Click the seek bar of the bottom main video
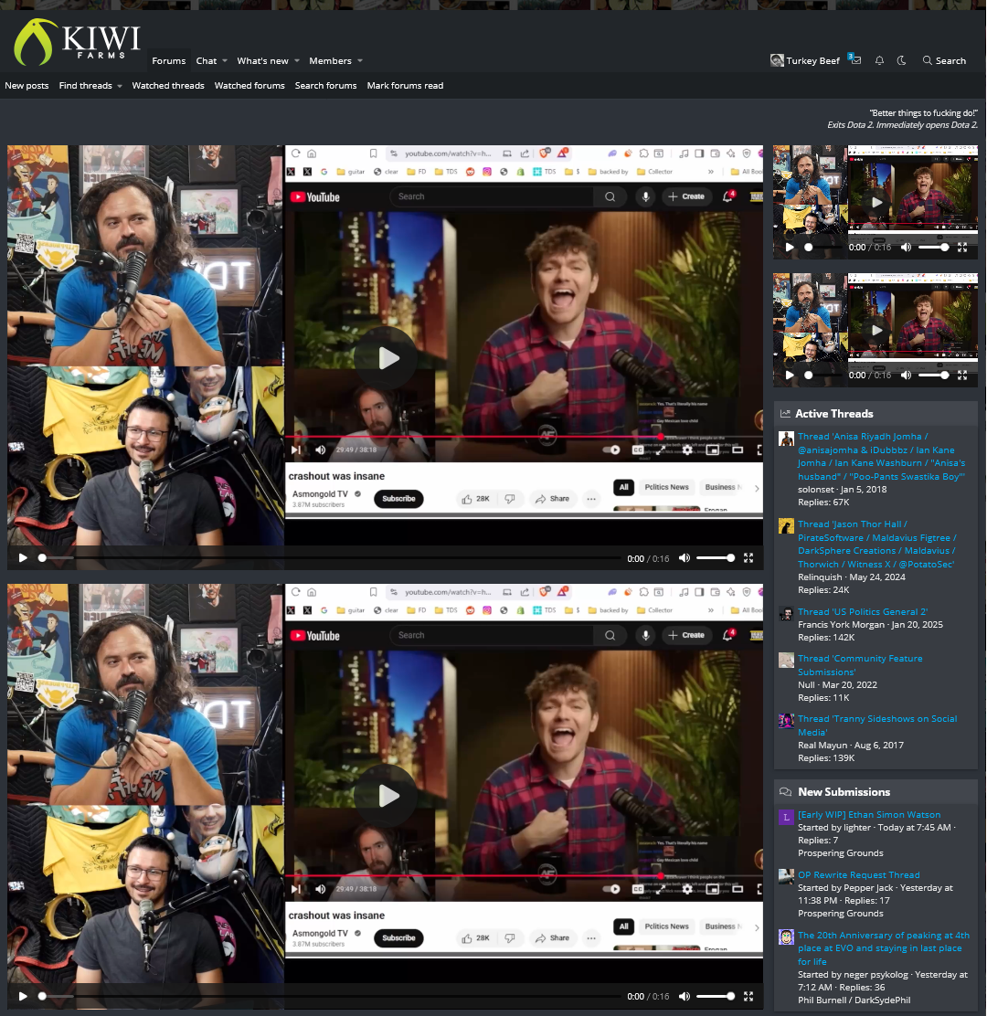The height and width of the screenshot is (1016, 987). tap(329, 997)
